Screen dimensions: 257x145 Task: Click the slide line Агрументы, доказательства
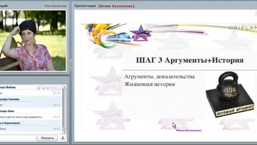[x=159, y=77]
